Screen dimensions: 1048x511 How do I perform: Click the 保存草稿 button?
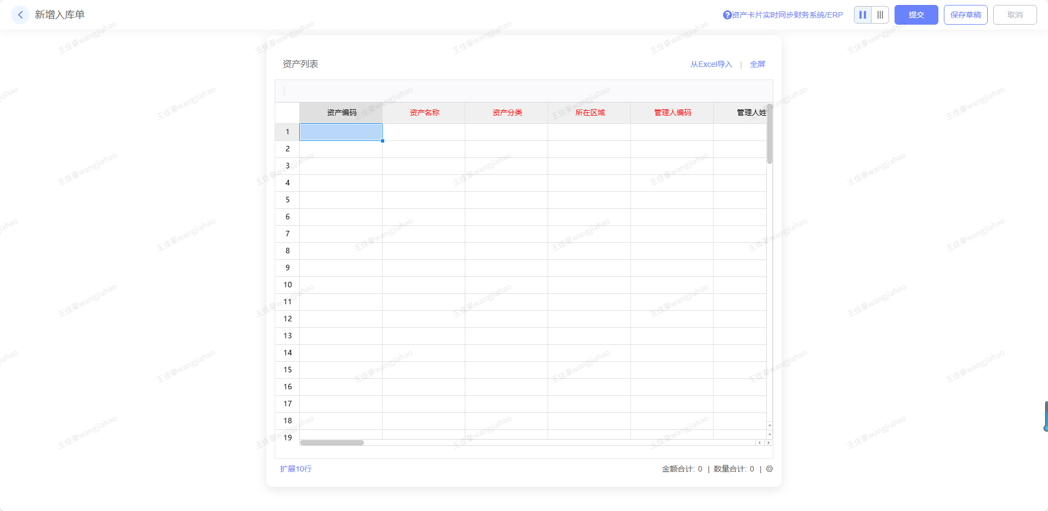(965, 15)
